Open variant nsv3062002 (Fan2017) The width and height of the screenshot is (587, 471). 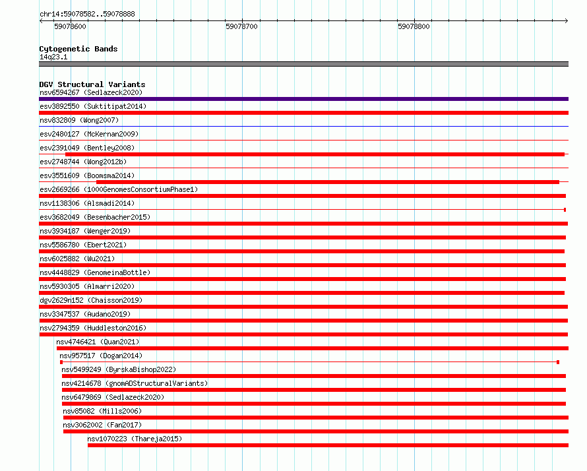[102, 425]
